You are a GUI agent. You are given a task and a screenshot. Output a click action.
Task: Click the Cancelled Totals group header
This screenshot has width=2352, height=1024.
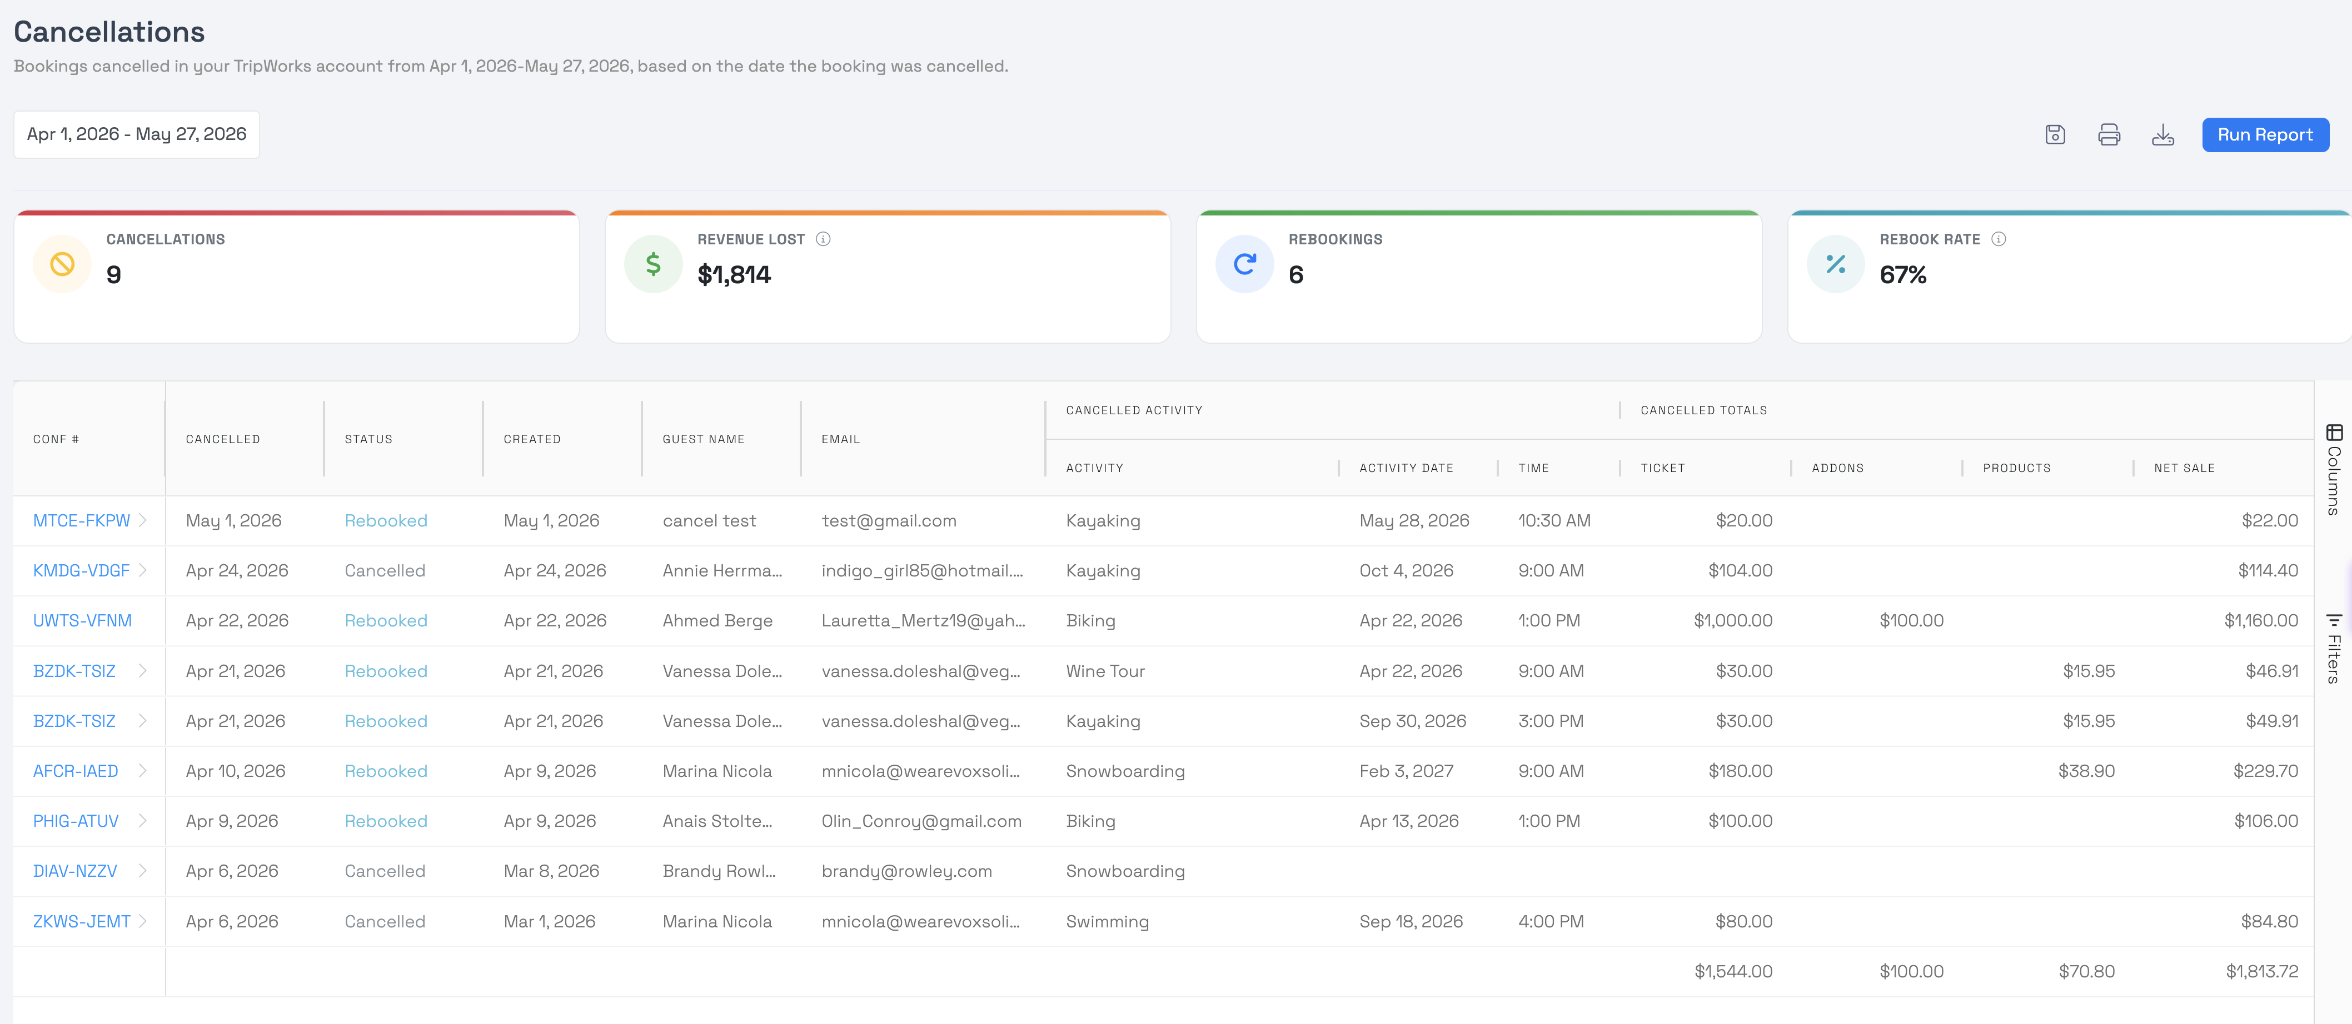click(x=1703, y=411)
